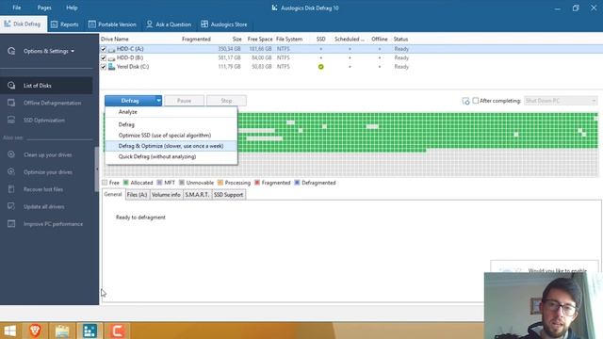Click the List of Disks icon
This screenshot has width=603, height=339.
[11, 86]
